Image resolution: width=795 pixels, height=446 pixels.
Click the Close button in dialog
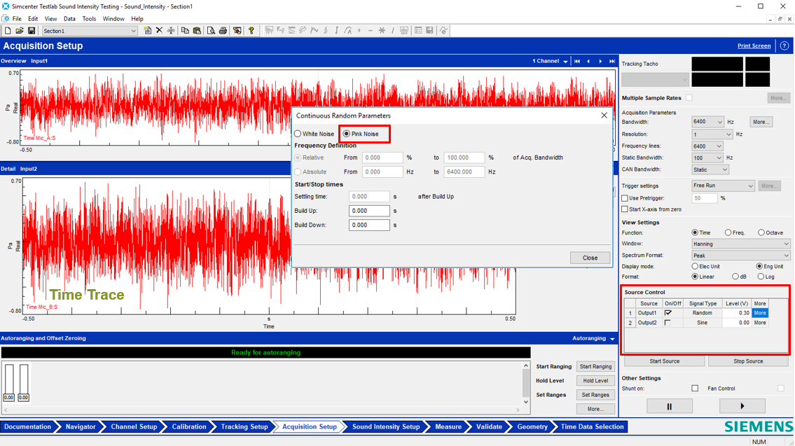pyautogui.click(x=590, y=258)
